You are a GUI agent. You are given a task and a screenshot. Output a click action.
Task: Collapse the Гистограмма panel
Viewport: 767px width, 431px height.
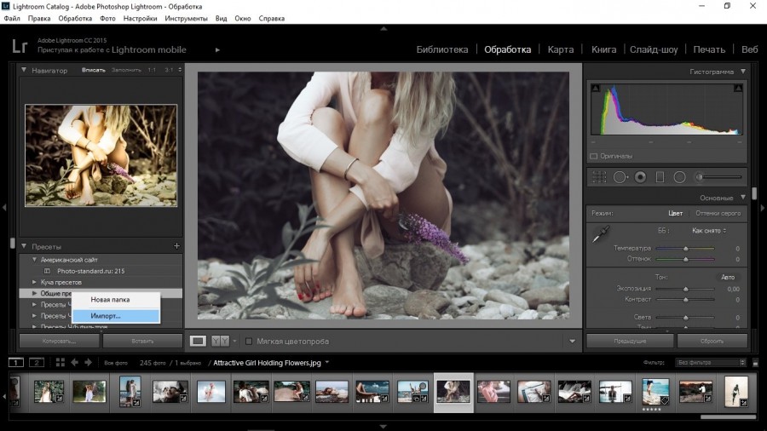743,72
